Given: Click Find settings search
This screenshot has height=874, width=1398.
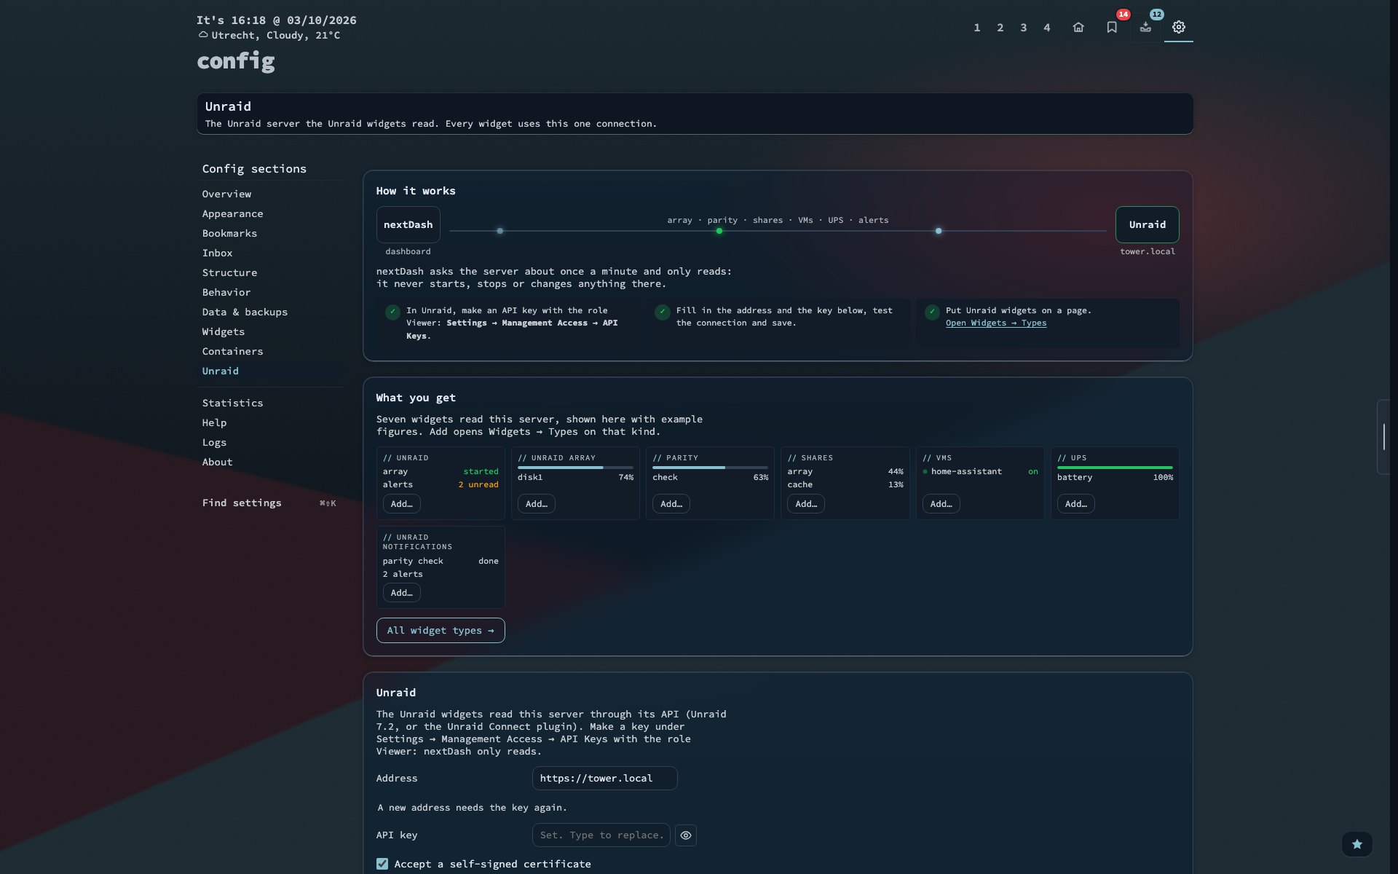Looking at the screenshot, I should [269, 503].
